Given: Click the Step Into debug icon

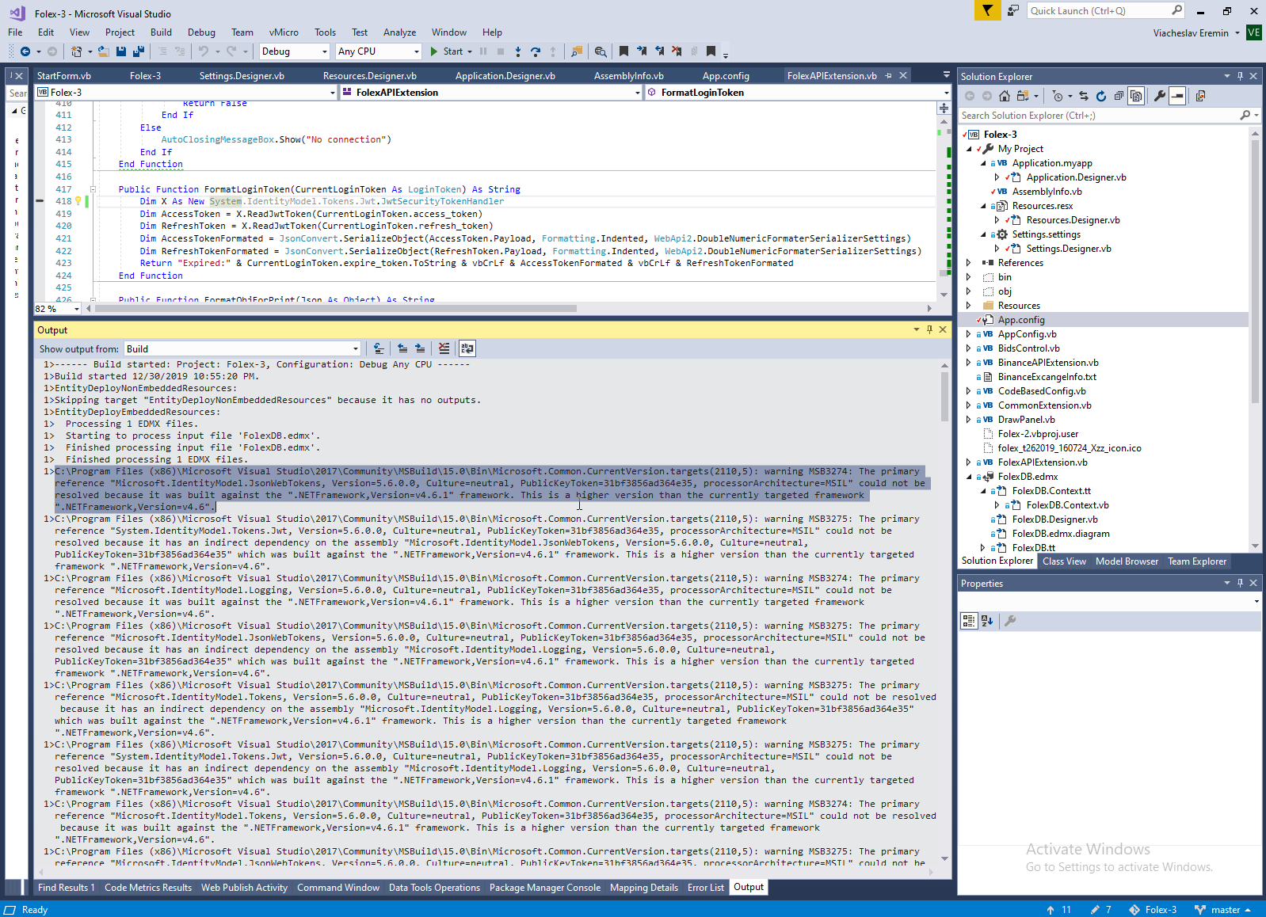Looking at the screenshot, I should [518, 51].
